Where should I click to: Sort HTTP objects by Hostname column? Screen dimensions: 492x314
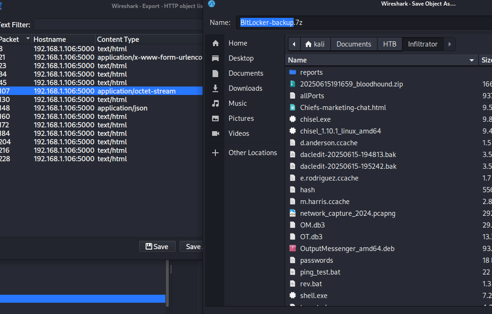(x=63, y=39)
